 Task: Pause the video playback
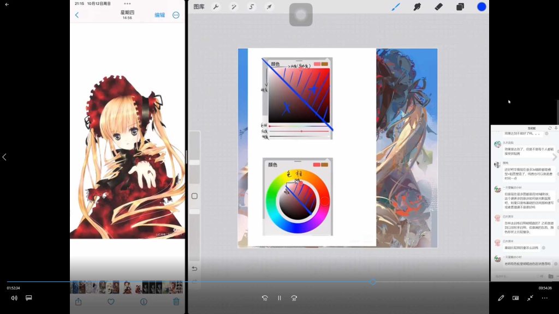pos(279,298)
